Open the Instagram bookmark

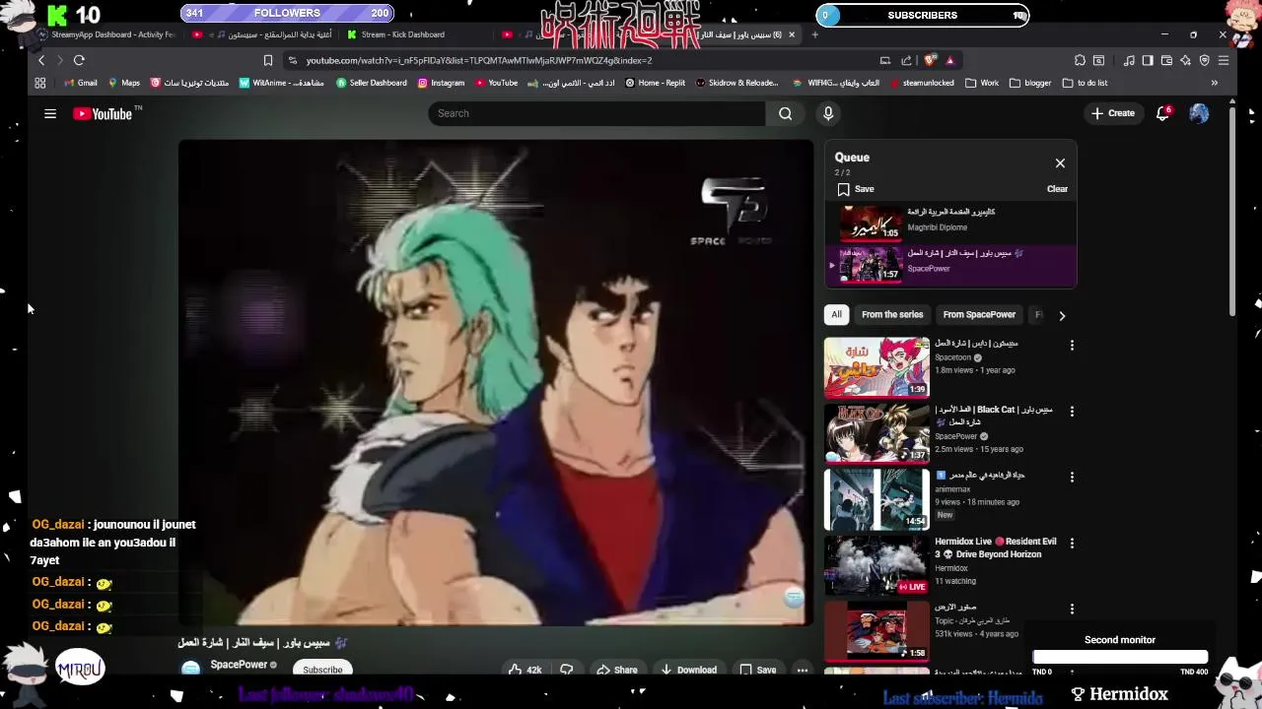[x=441, y=83]
